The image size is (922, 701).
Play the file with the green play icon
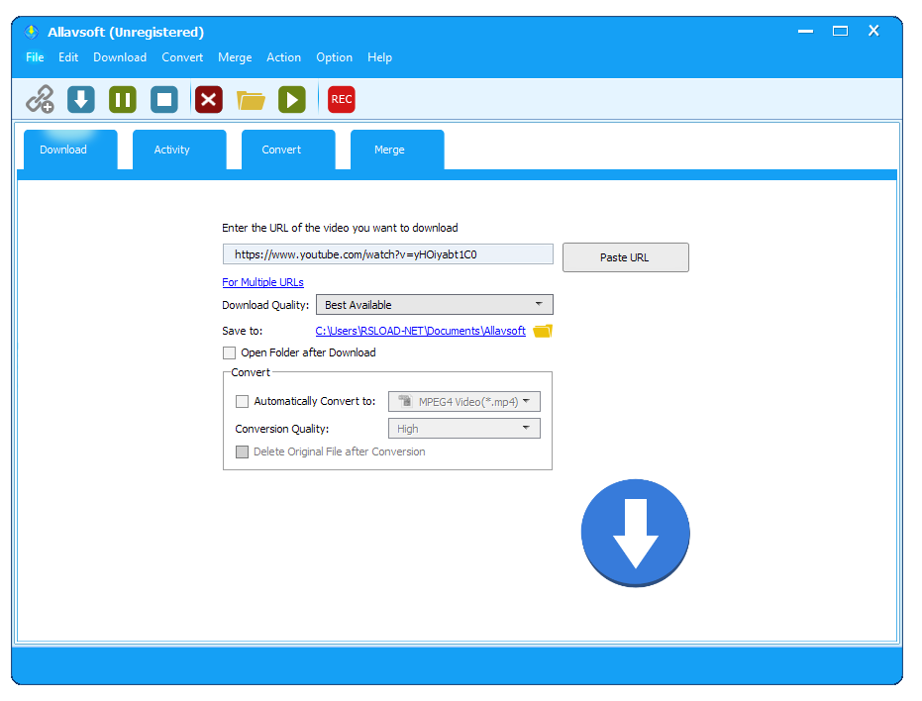coord(292,99)
